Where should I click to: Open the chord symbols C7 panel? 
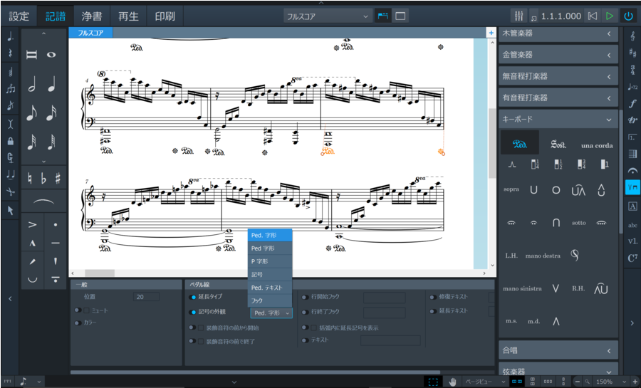(632, 258)
